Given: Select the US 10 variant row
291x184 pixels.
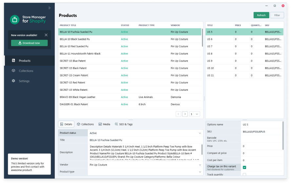Looking at the screenshot, I should pyautogui.click(x=244, y=68).
